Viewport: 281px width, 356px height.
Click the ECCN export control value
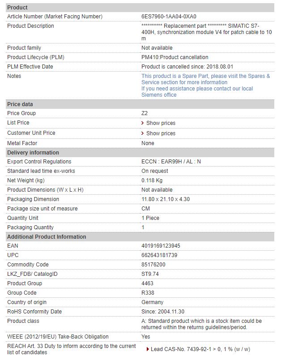tap(171, 162)
